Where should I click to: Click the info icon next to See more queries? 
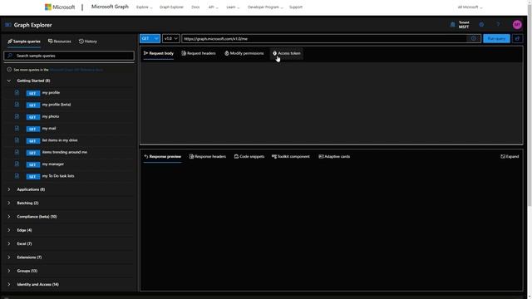point(9,70)
